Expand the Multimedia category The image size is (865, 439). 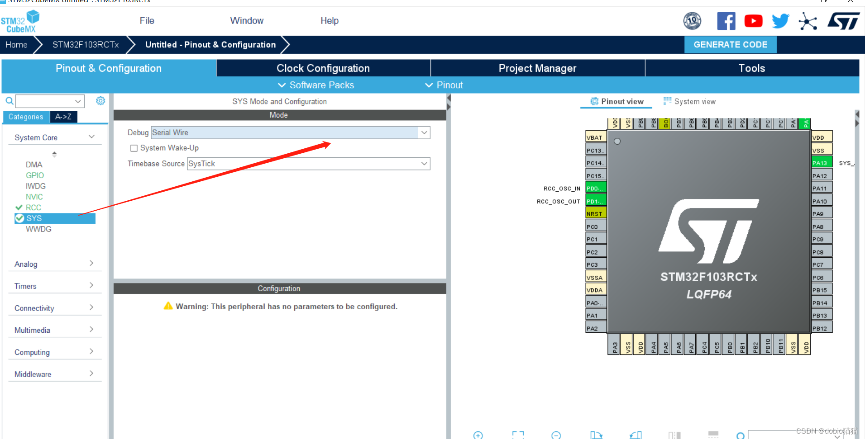tap(91, 329)
